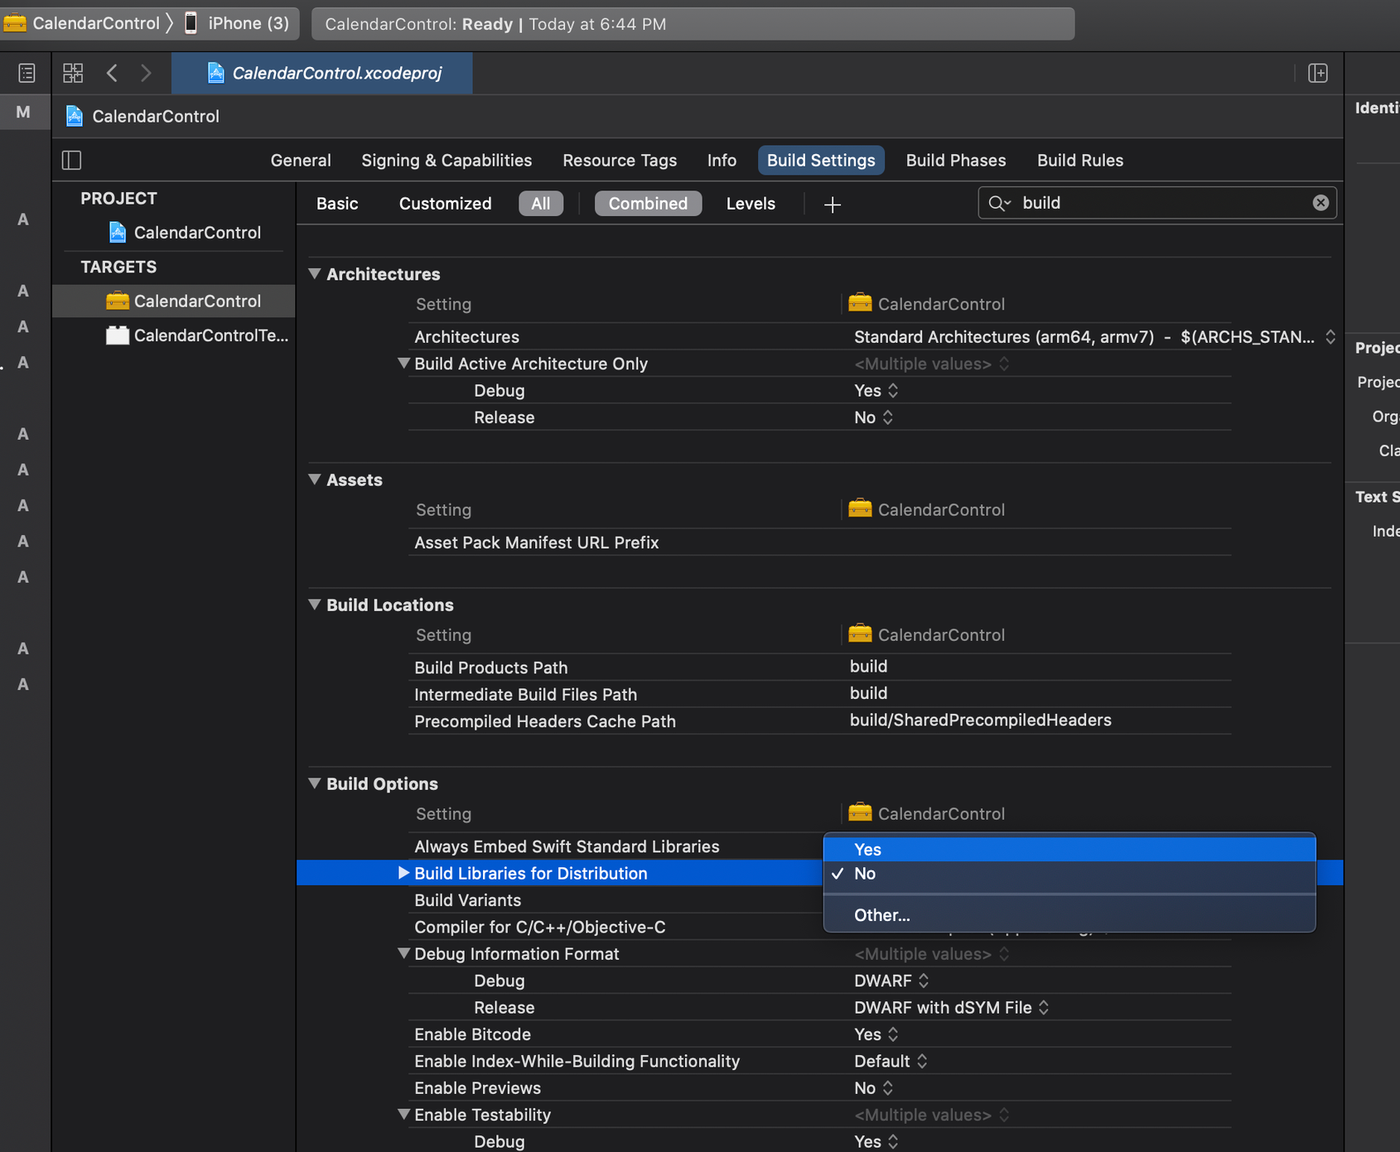The height and width of the screenshot is (1152, 1400).
Task: Collapse Build Active Architecture Only row
Action: [x=403, y=363]
